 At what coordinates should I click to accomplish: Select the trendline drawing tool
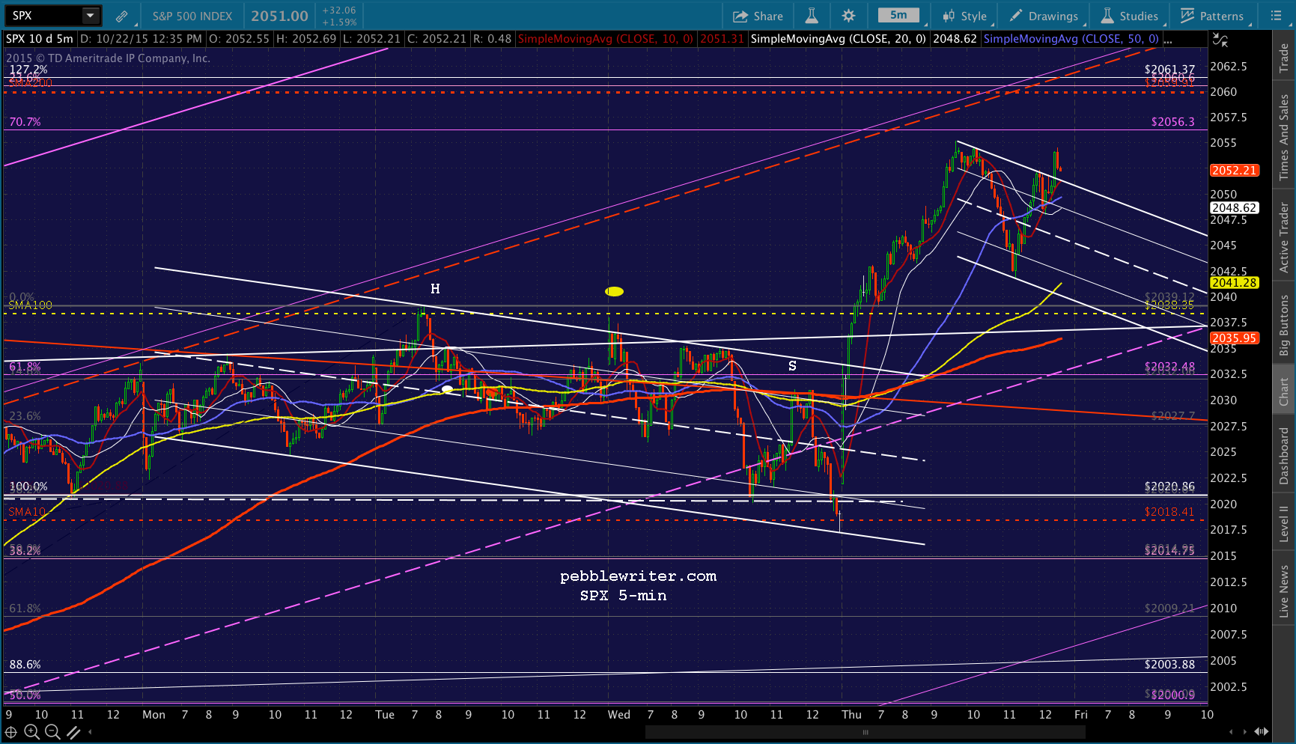[x=73, y=732]
